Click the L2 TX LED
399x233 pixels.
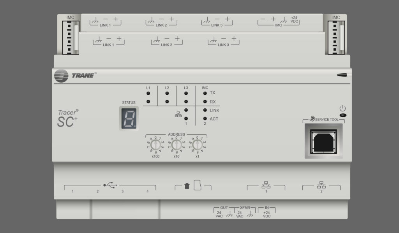tap(167, 94)
